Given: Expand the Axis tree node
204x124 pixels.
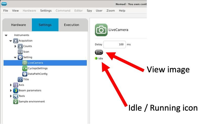Looking at the screenshot, I should tap(11, 85).
